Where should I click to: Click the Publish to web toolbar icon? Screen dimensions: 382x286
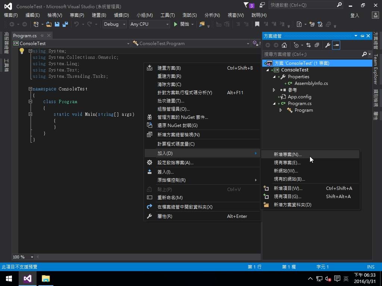coord(328,24)
